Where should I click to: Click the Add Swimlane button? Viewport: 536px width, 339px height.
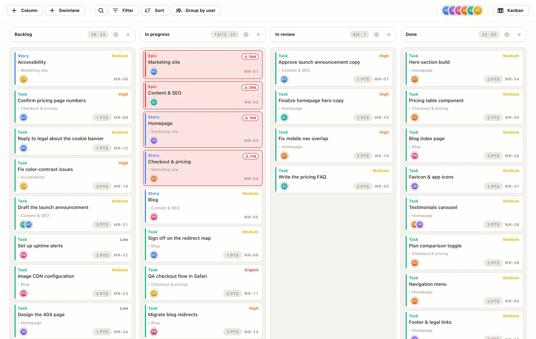pos(65,11)
